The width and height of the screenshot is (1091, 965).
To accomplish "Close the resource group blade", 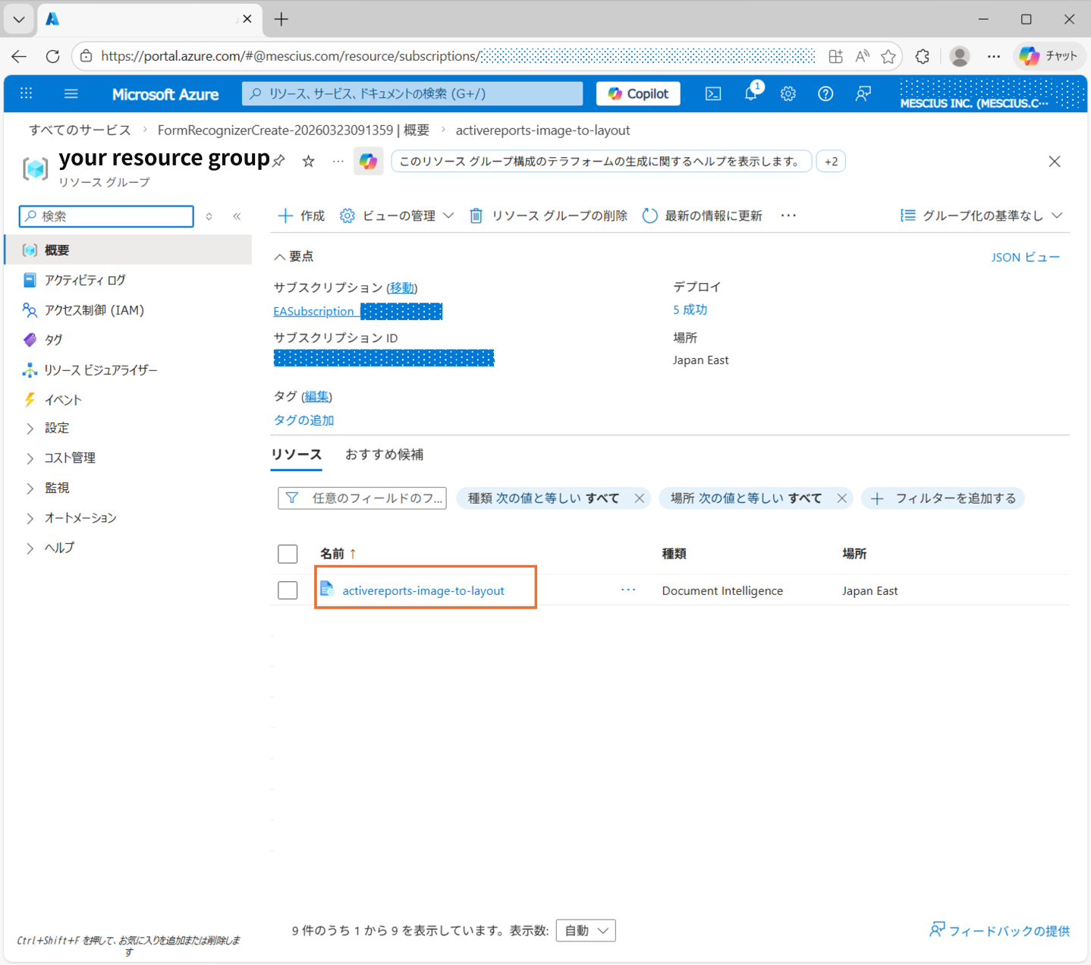I will pos(1055,161).
